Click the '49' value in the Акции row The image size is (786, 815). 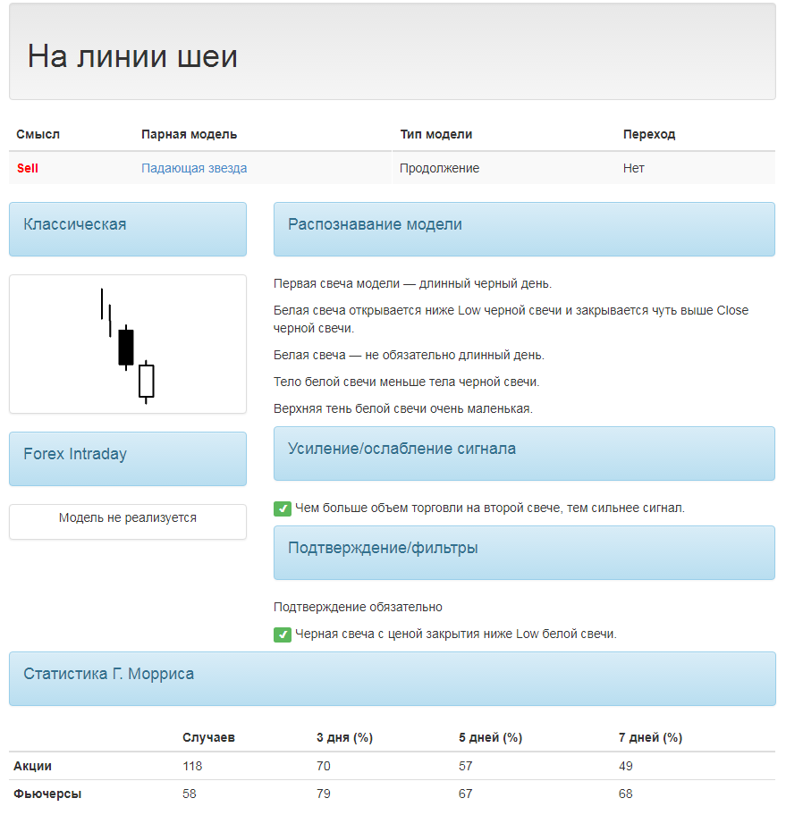click(626, 766)
